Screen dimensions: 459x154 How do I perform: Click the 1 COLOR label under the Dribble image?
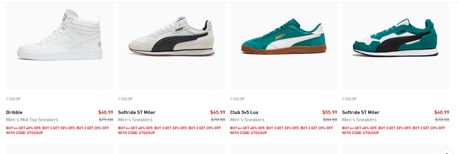(13, 99)
